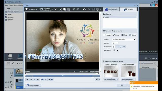Go to the previous frame

[35, 79]
